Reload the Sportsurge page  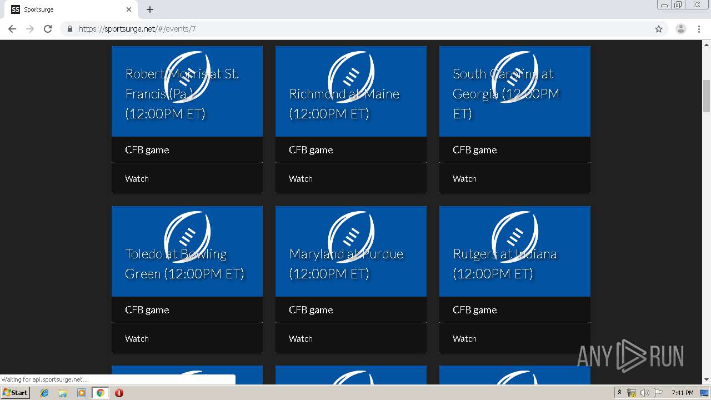pyautogui.click(x=48, y=29)
